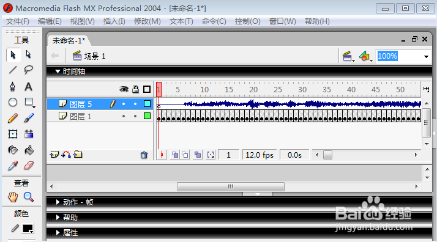
Task: Pick the Eraser tool
Action: [28, 166]
